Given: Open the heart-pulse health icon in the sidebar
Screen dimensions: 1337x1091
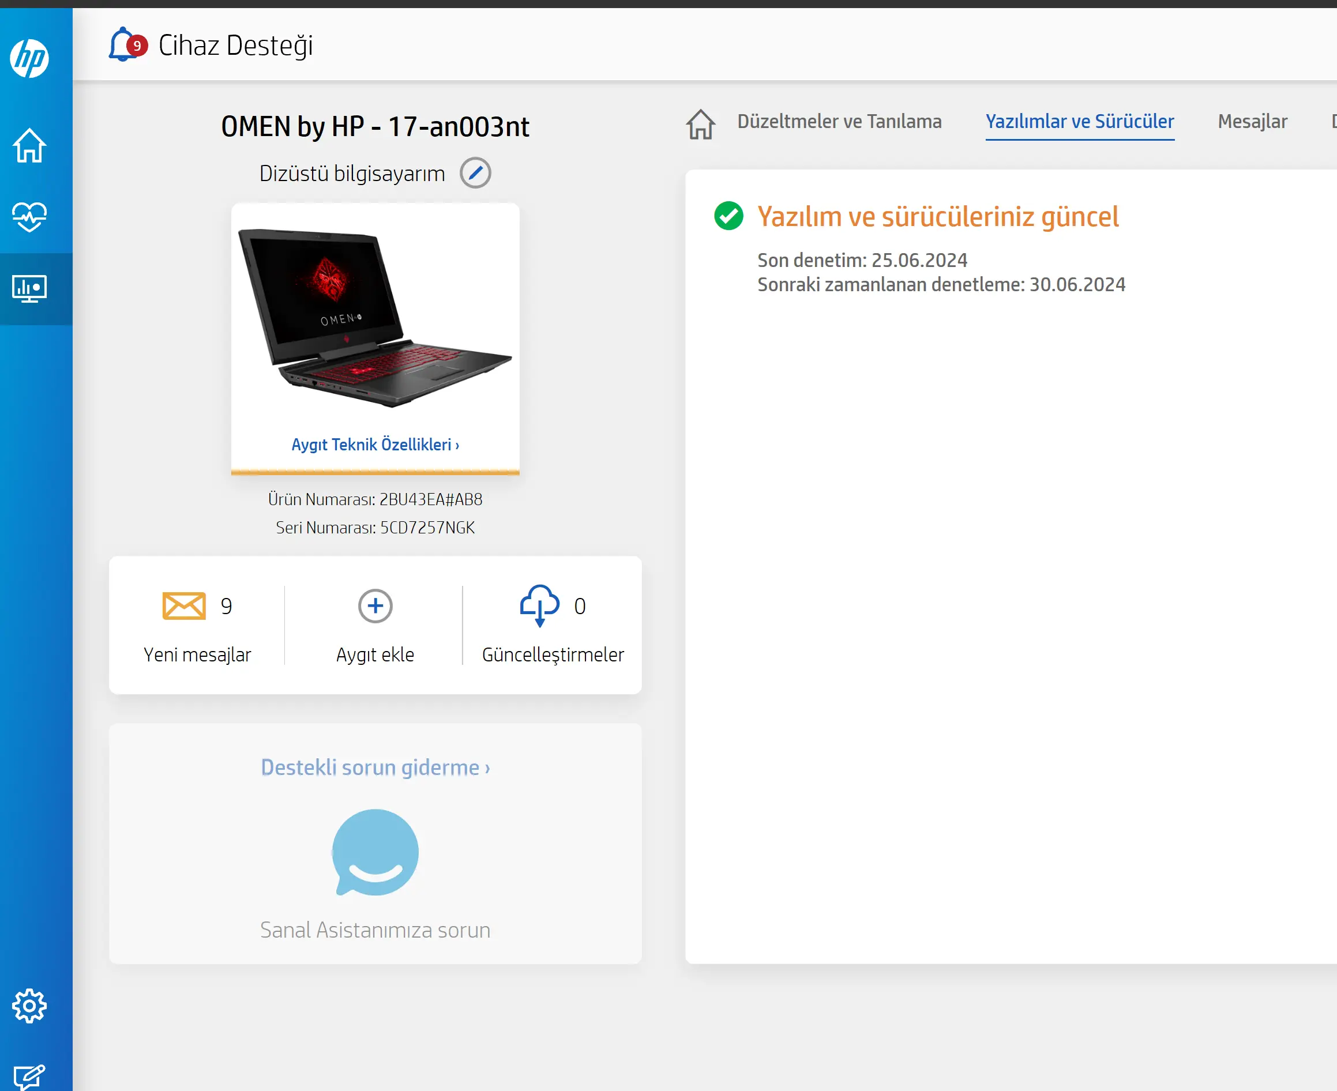Looking at the screenshot, I should click(29, 217).
